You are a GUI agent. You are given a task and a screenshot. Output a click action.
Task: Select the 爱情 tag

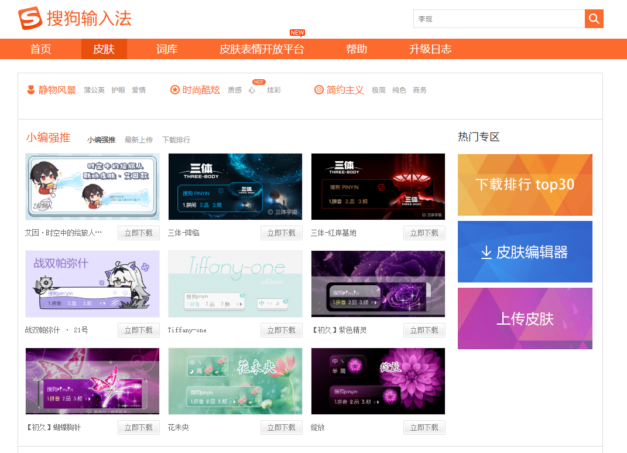[x=139, y=90]
